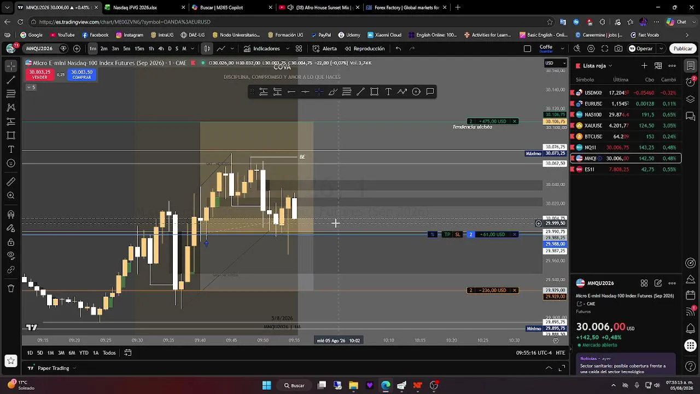700x394 pixels.
Task: Open the candlestick chart style button
Action: (x=207, y=49)
